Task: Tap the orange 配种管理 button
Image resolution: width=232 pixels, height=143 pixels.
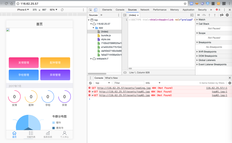Action: [x=55, y=63]
